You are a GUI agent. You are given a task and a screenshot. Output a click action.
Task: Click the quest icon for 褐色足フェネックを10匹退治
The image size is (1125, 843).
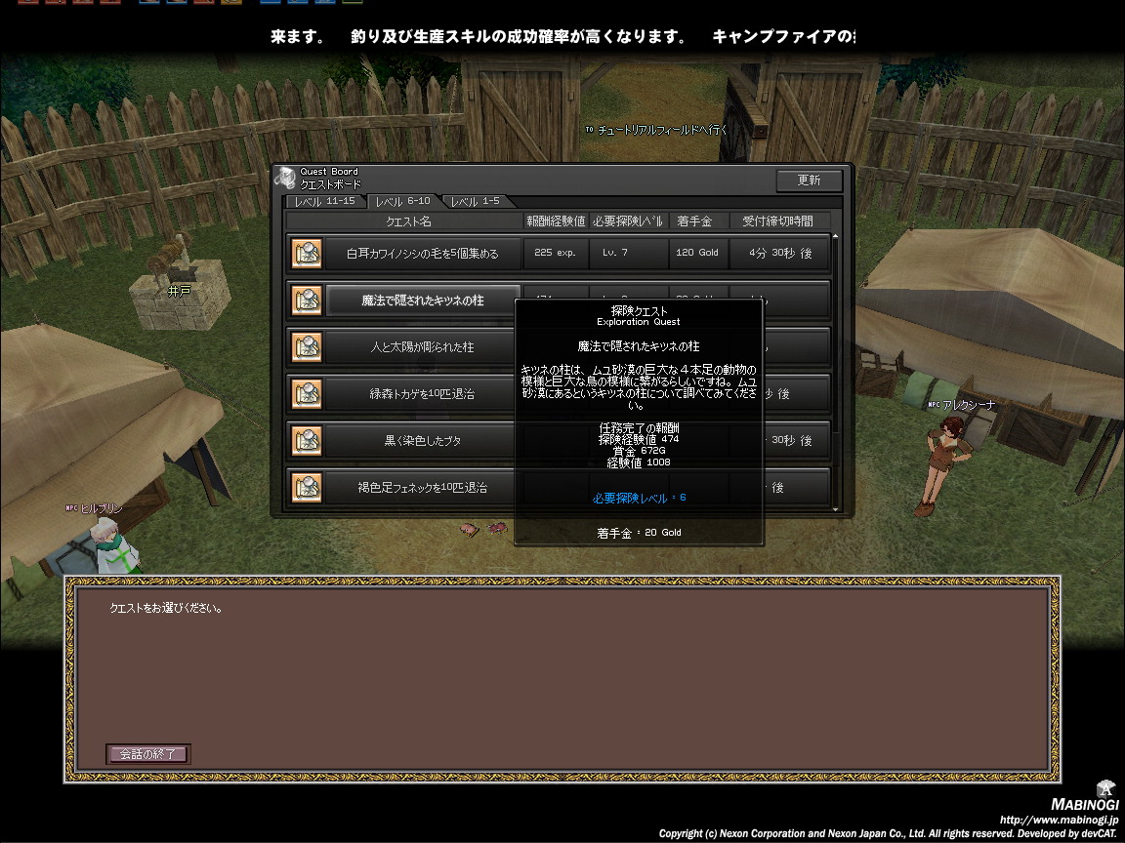pos(307,488)
